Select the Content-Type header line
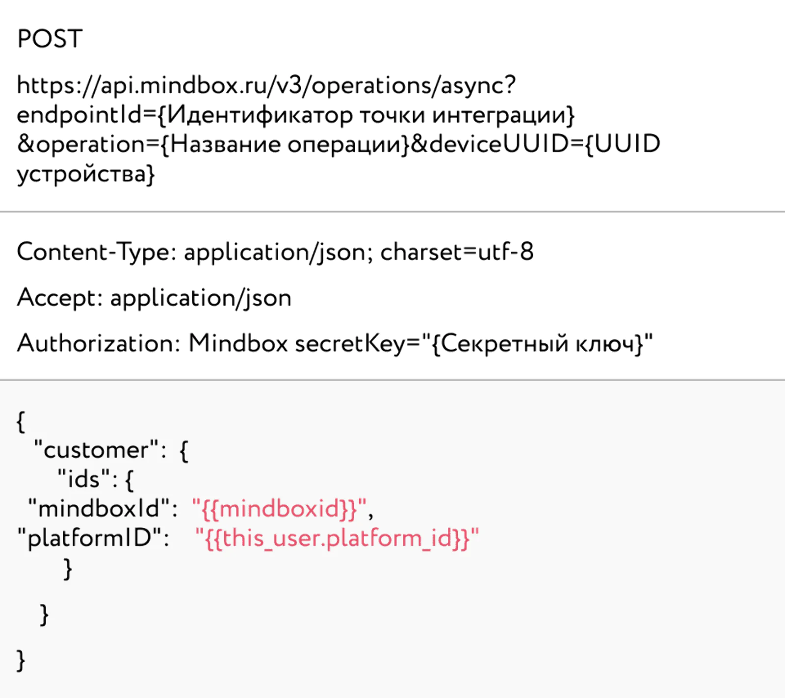This screenshot has height=698, width=785. (275, 252)
